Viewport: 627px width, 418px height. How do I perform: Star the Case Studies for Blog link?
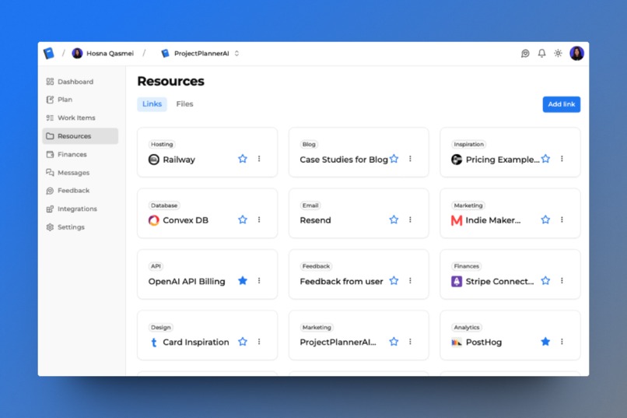tap(394, 159)
